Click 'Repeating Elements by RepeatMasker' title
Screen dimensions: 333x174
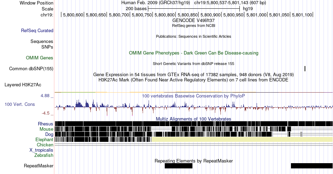point(193,161)
